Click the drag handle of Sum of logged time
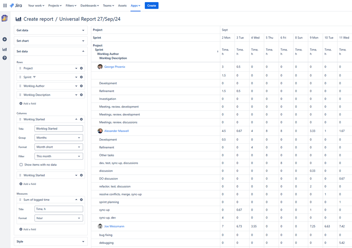 (20, 200)
